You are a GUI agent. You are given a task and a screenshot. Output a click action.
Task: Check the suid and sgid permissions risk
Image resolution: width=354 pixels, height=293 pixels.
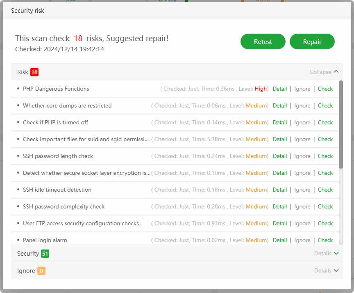[x=325, y=139]
